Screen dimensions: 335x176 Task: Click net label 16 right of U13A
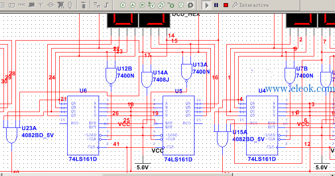[x=215, y=78]
